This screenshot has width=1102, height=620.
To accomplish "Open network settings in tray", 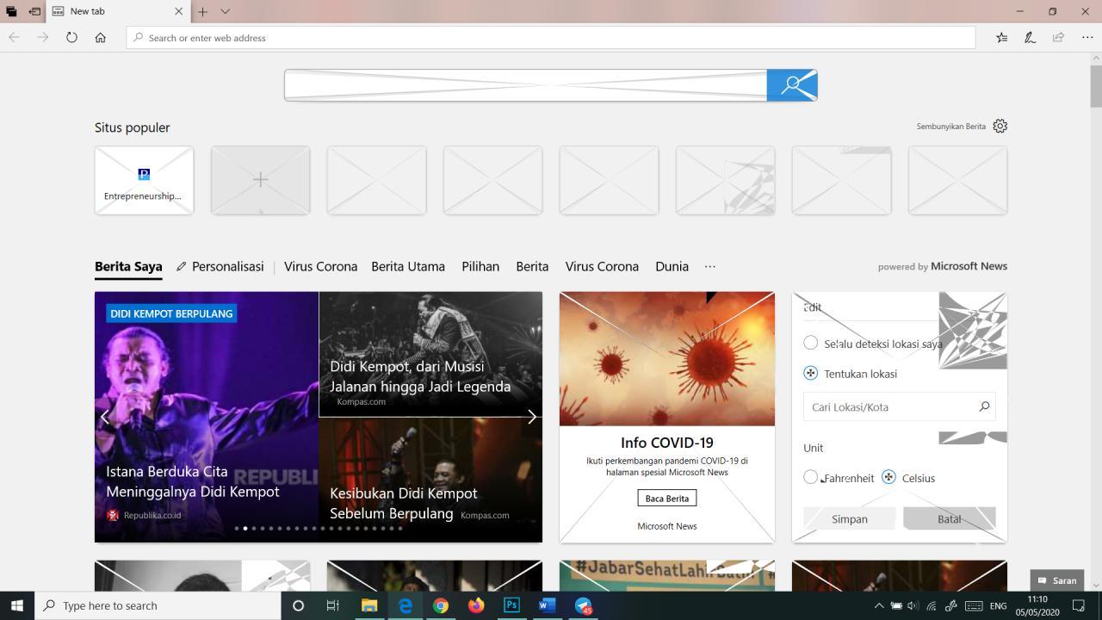I will (932, 606).
